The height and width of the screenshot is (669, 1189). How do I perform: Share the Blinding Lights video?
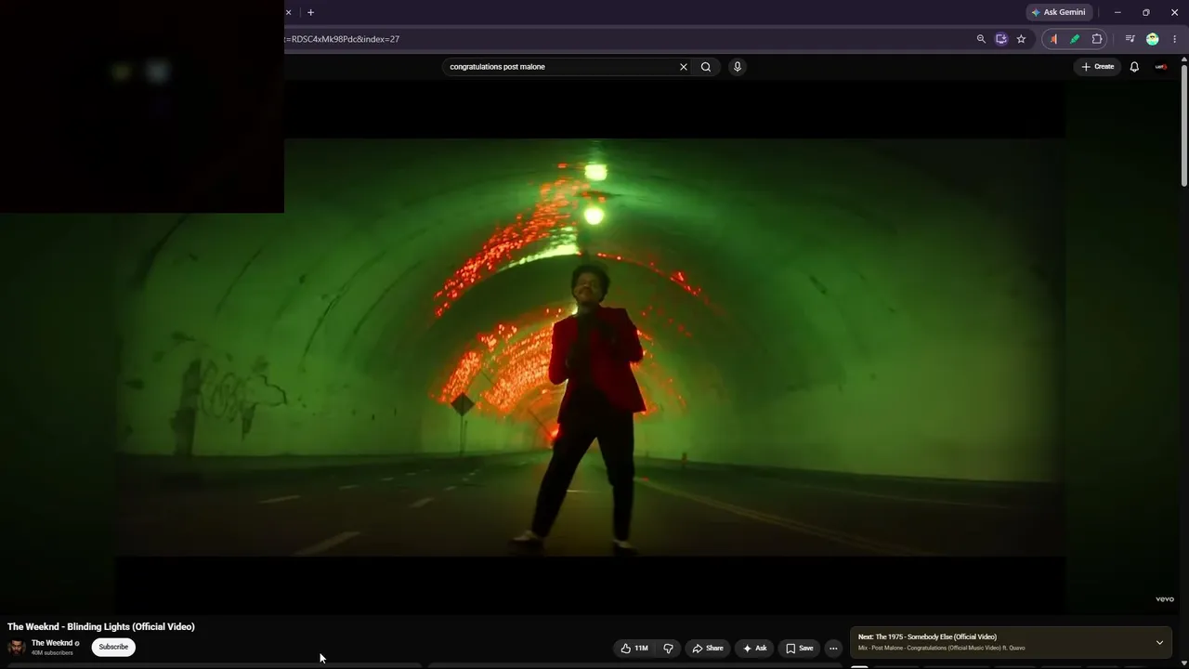tap(708, 649)
